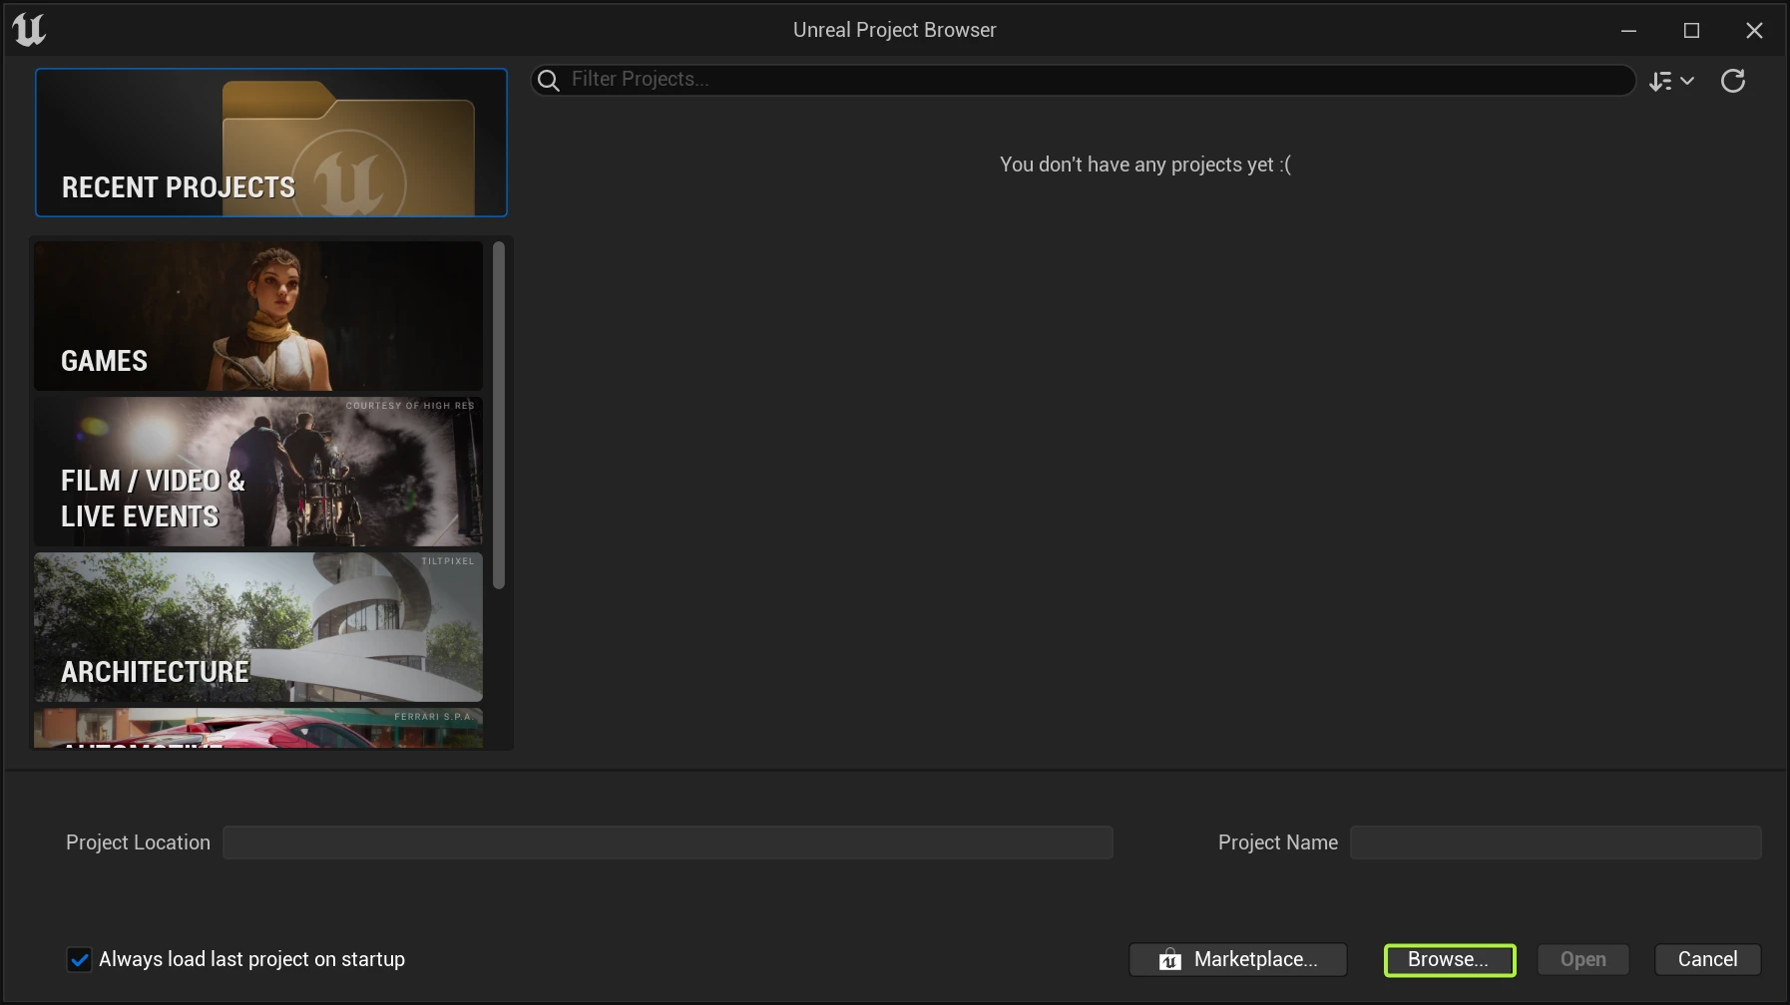Viewport: 1790px width, 1005px height.
Task: Click the Unreal Engine logo icon
Action: point(29,30)
